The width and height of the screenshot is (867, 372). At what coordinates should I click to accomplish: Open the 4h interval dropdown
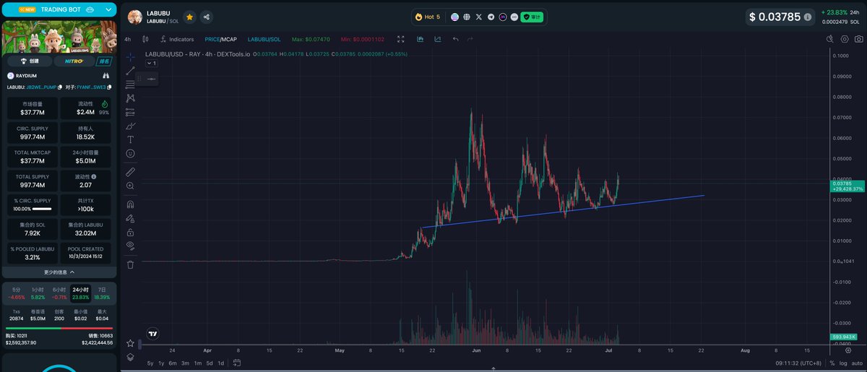point(128,39)
